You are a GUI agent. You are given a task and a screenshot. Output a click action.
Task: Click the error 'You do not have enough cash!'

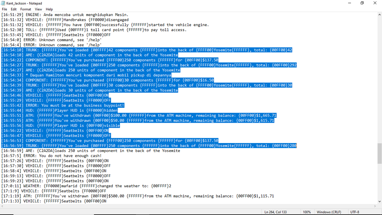[x=51, y=156]
